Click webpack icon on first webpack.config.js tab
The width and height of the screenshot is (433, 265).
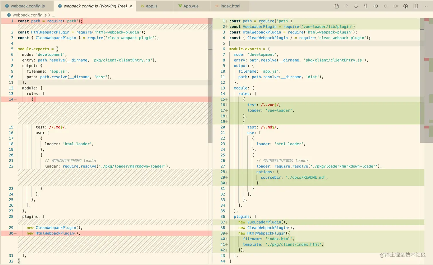tap(7, 6)
